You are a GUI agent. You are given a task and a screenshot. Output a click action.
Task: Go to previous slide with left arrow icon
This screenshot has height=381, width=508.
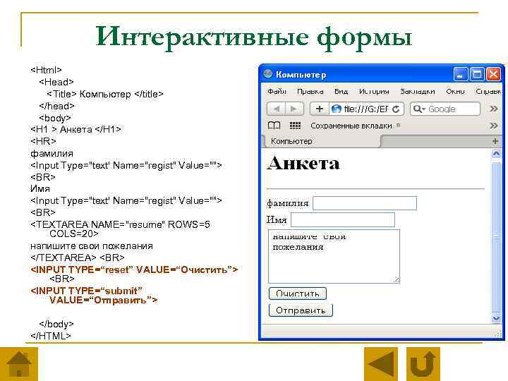(381, 364)
